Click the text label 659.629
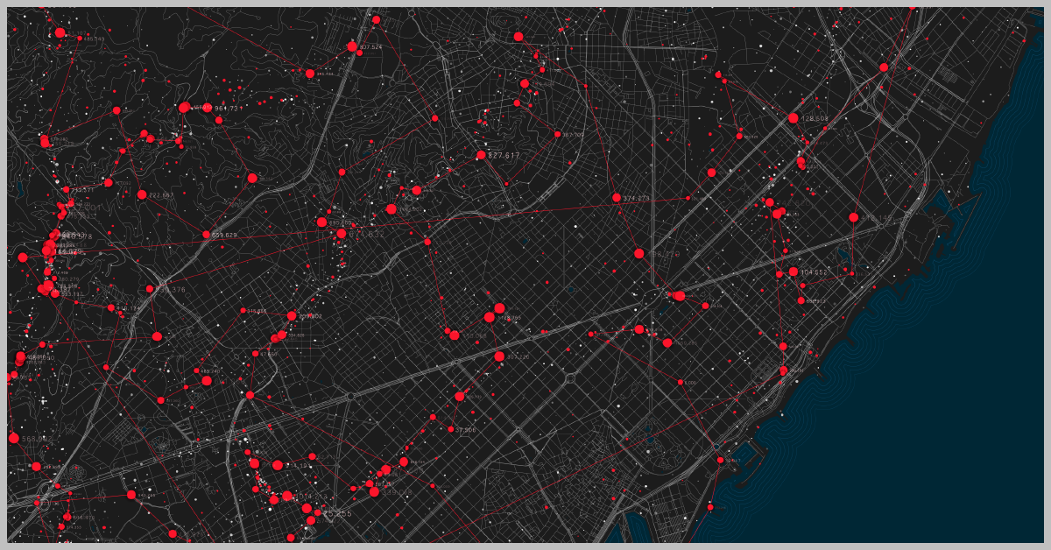Viewport: 1051px width, 550px height. pyautogui.click(x=224, y=235)
